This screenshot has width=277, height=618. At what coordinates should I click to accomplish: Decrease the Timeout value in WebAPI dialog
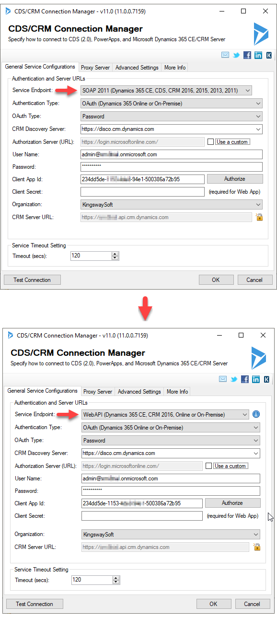tap(116, 582)
